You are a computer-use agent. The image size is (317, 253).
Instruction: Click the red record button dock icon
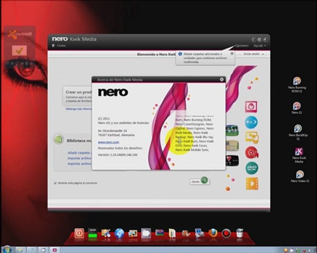pyautogui.click(x=226, y=233)
